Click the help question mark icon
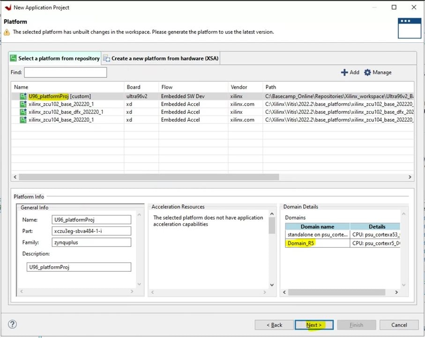This screenshot has width=425, height=338. point(13,324)
